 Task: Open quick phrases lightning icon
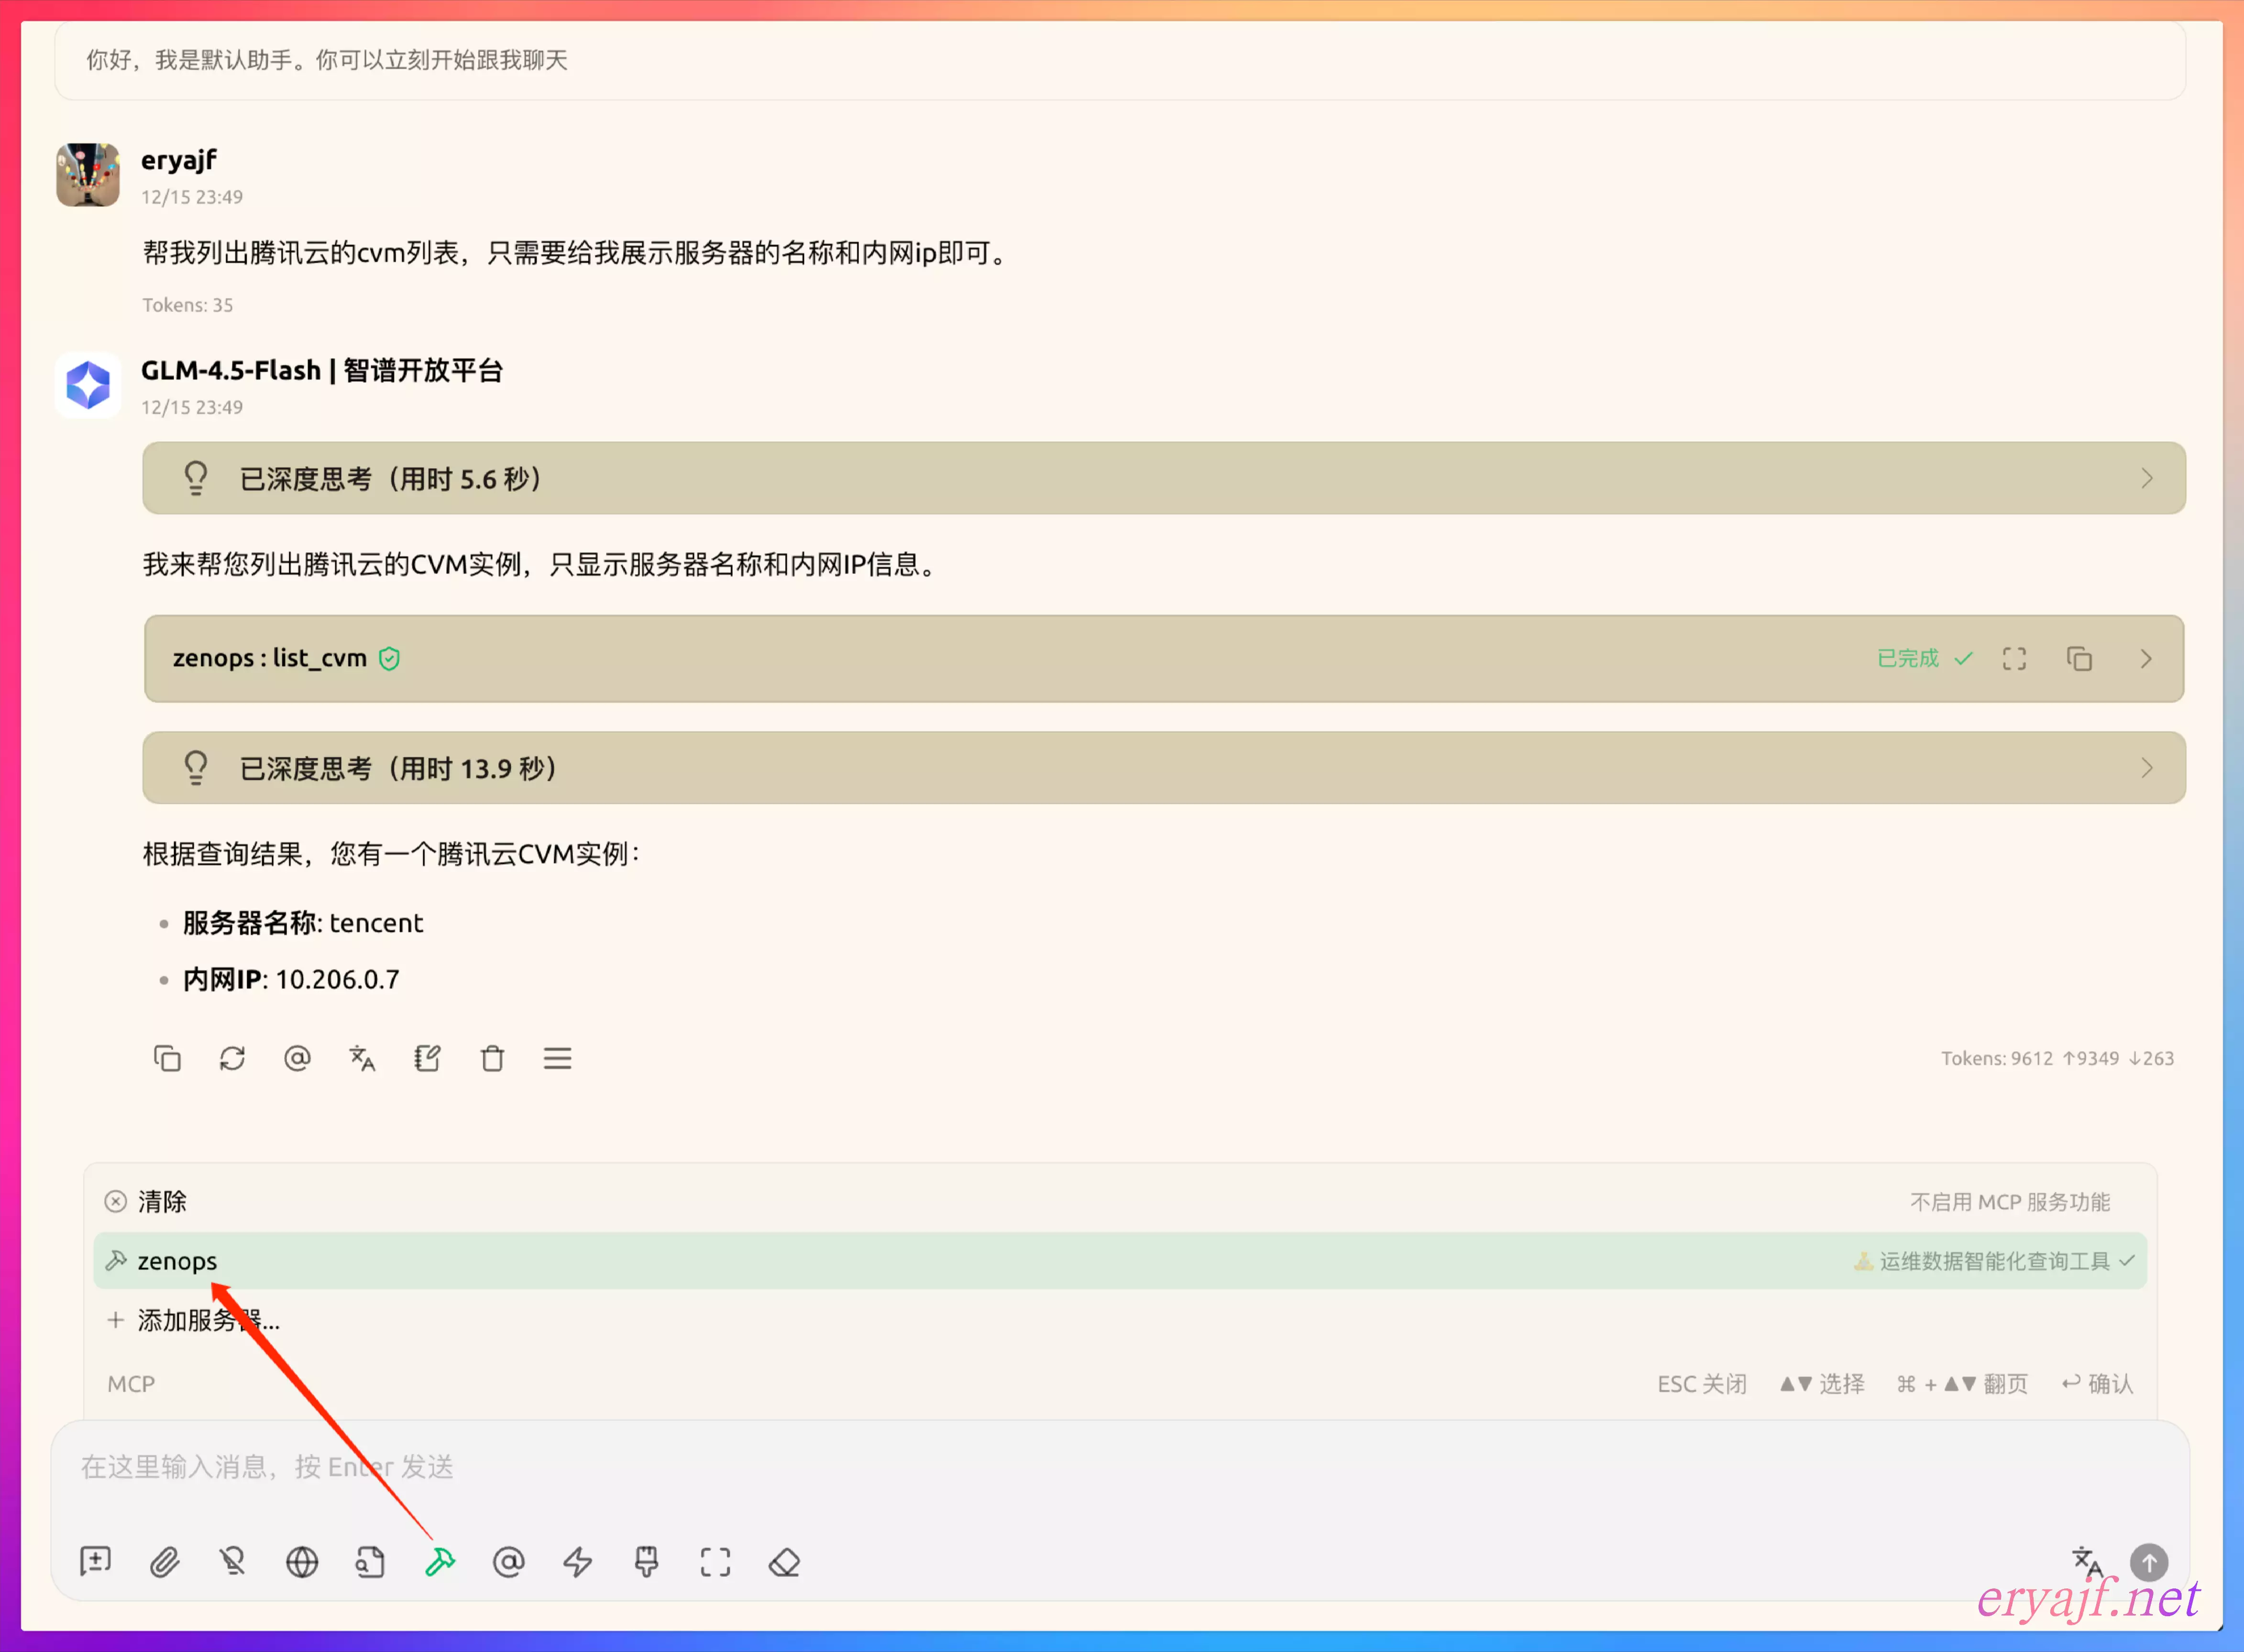click(577, 1561)
